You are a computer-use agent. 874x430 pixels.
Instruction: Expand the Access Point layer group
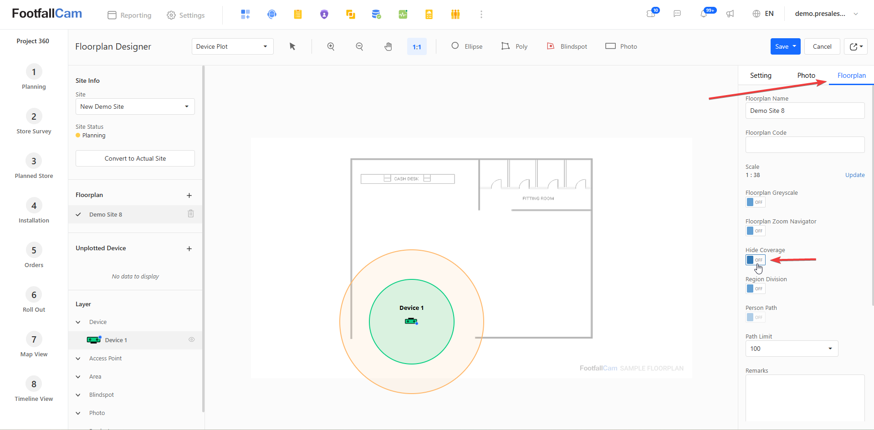[78, 359]
